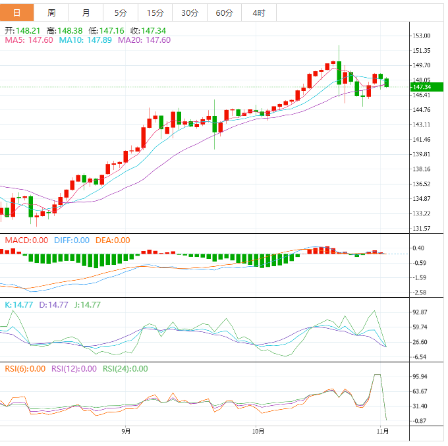Click the 10月 date axis marker

tap(258, 432)
